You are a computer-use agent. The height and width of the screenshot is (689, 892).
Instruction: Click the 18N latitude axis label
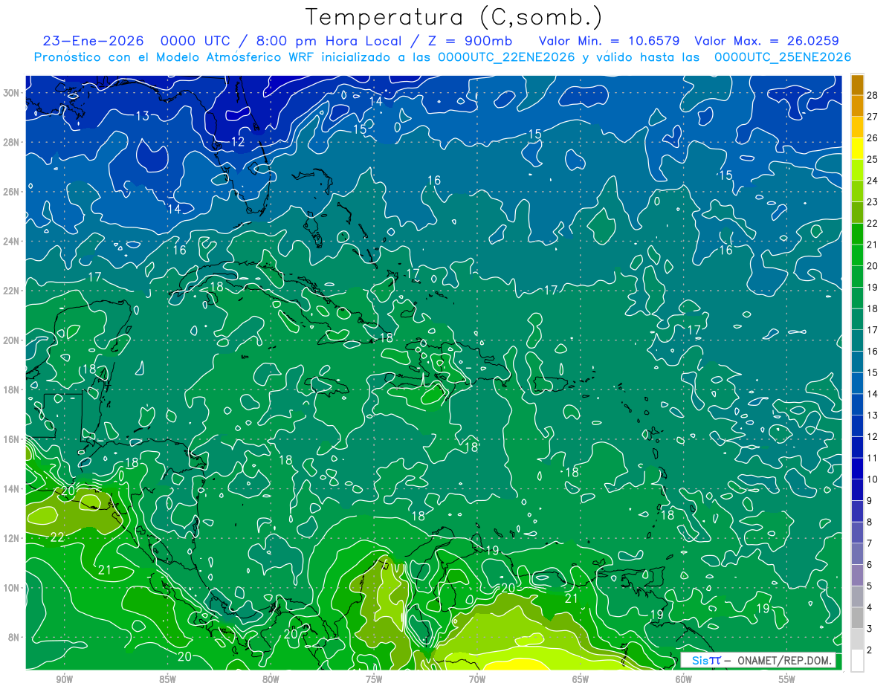tap(13, 390)
